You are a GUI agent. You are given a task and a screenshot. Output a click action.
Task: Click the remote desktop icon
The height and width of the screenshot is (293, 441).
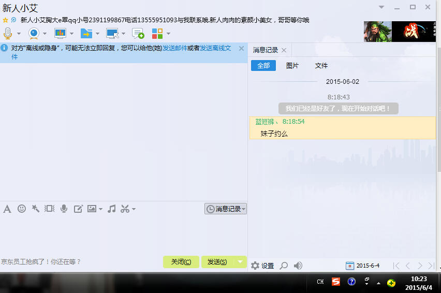112,34
